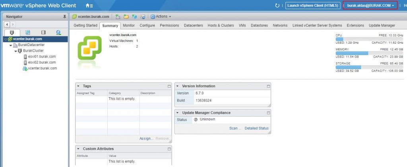The image size is (407, 167).
Task: Click the Memory usage bar
Action: [369, 53]
